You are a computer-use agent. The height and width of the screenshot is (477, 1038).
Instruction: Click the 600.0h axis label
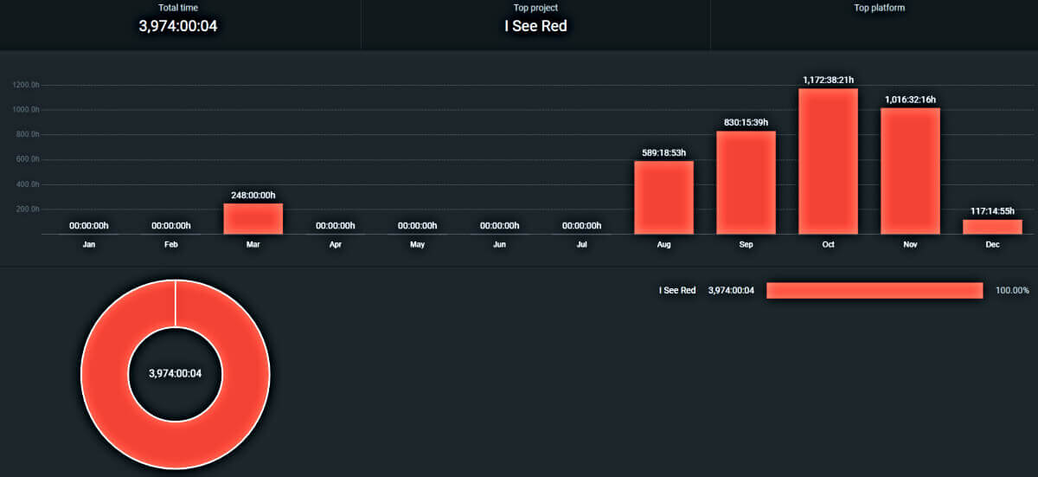[x=28, y=160]
